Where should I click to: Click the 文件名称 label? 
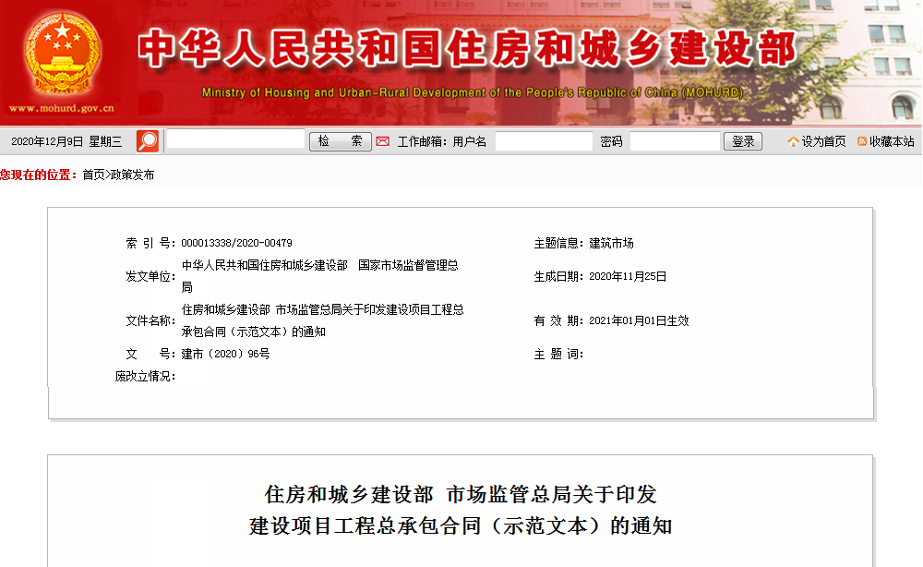point(150,320)
